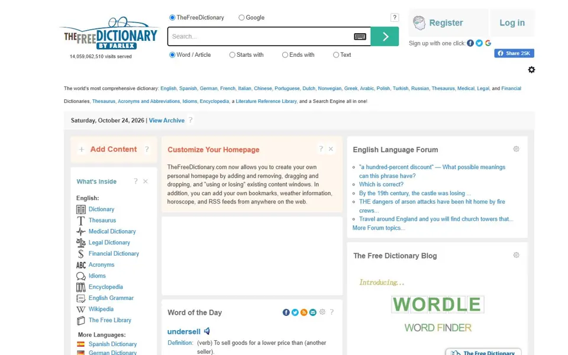Screen dimensions: 568x355
Task: Select the Starts with radio option
Action: pos(232,54)
